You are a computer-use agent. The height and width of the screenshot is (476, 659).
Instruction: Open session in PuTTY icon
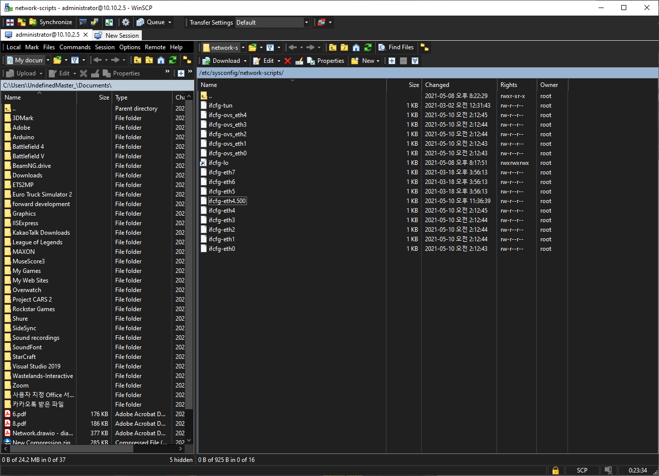(95, 22)
